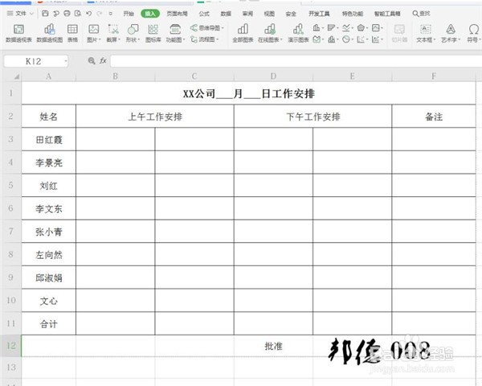Viewport: 482px width, 386px height.
Task: Open the 截屏 (Screenshot) dropdown
Action: pos(113,33)
